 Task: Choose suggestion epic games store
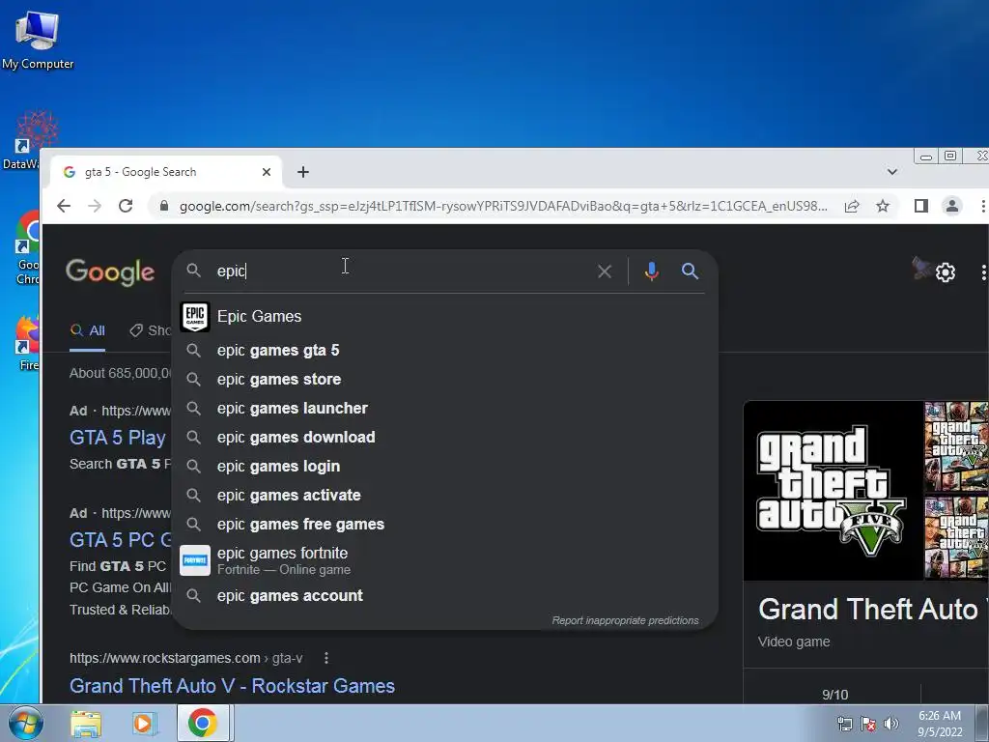click(x=444, y=379)
